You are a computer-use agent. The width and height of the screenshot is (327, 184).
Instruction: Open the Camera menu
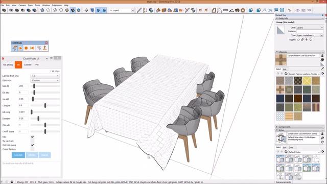pyautogui.click(x=22, y=5)
